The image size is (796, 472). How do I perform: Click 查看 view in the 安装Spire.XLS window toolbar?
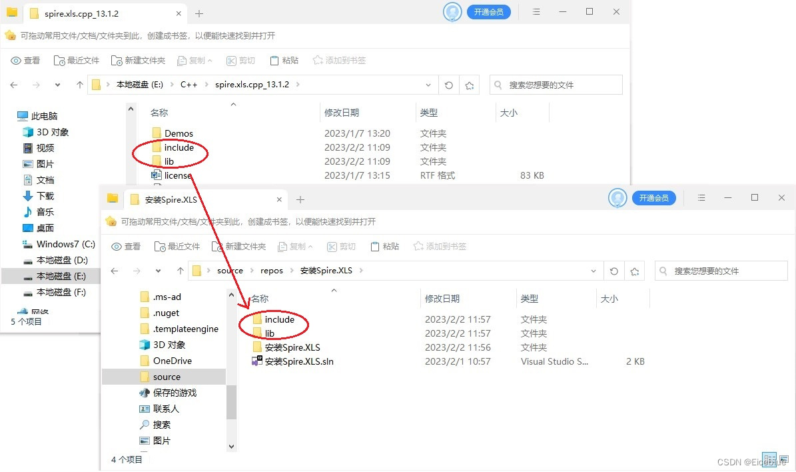(x=126, y=247)
